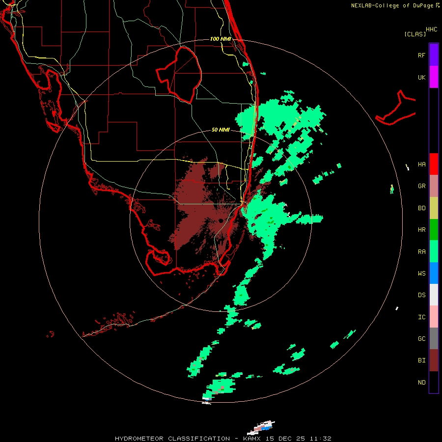The height and width of the screenshot is (442, 442).
Task: Click the 'IC' legend label
Action: [x=421, y=317]
